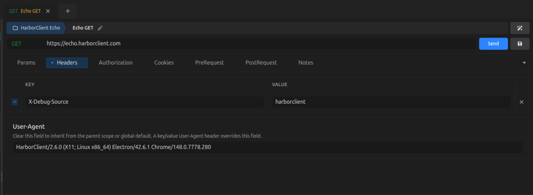Image resolution: width=533 pixels, height=195 pixels.
Task: Open a new request tab with plus
Action: tap(68, 11)
